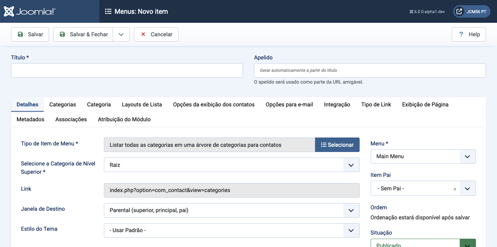This screenshot has width=497, height=247.
Task: Click the Joomla! logo
Action: [x=29, y=11]
